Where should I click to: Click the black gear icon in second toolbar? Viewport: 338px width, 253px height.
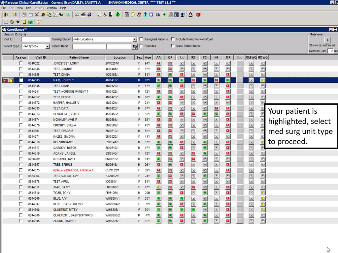point(18,22)
